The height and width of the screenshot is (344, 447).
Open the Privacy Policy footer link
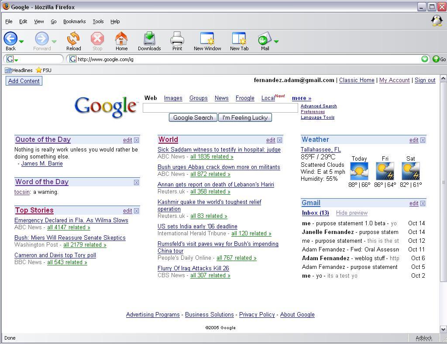pos(257,315)
